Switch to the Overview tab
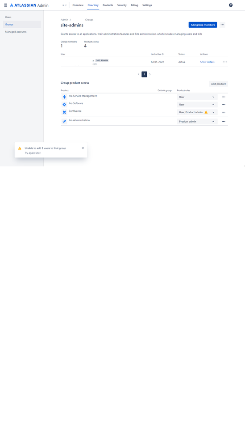The width and height of the screenshot is (245, 447). tap(78, 5)
